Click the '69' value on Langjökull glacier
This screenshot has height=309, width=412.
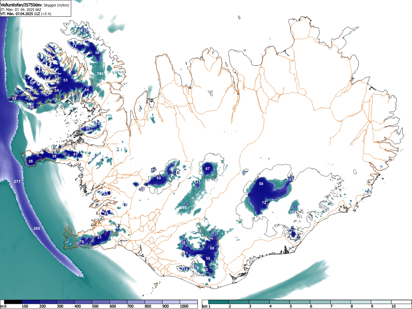159,178
